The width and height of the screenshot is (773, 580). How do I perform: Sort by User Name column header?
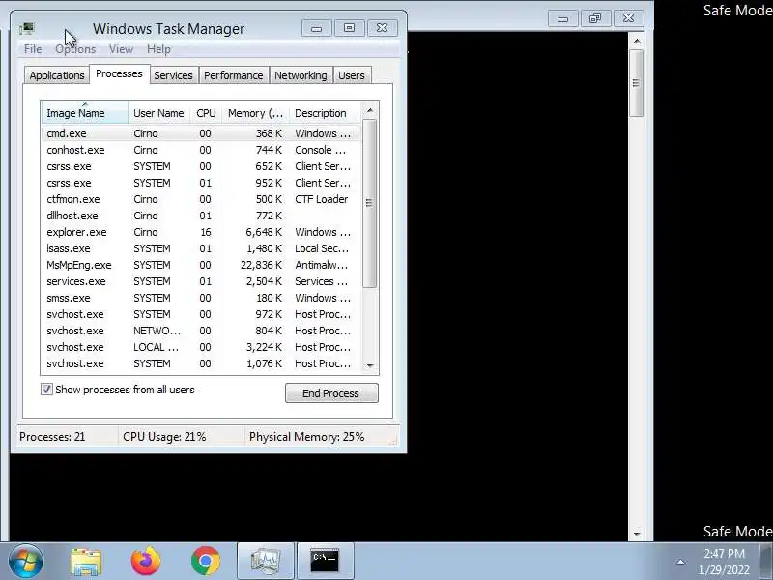158,113
